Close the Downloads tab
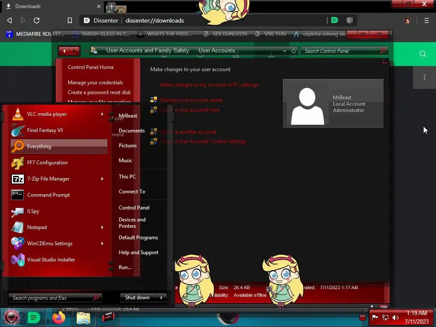This screenshot has height=327, width=436. pyautogui.click(x=99, y=6)
